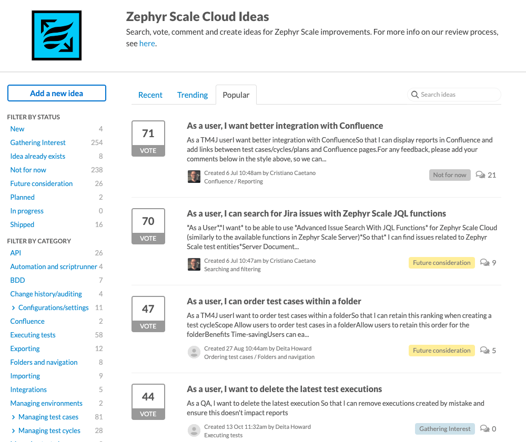Filter by Not for now status
526x442 pixels.
click(28, 170)
